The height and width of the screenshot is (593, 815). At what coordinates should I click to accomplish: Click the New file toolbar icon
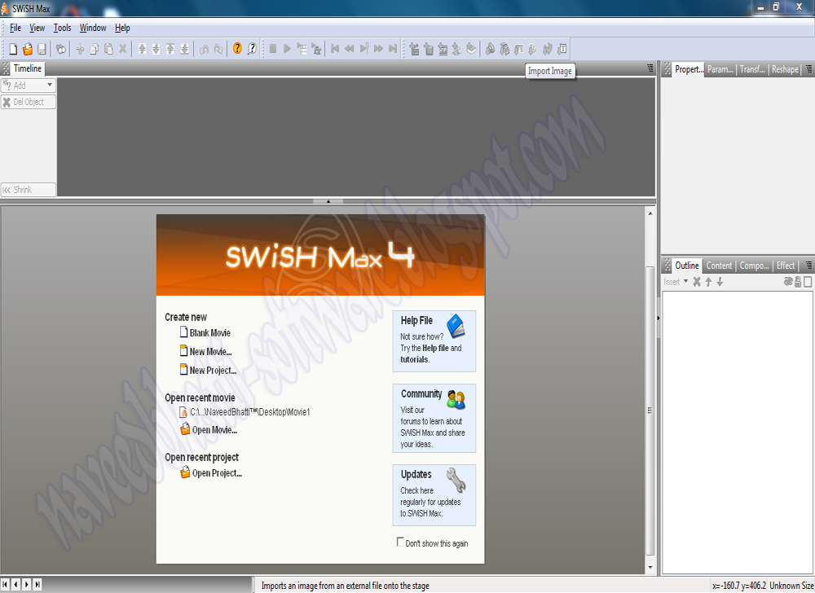[x=13, y=49]
